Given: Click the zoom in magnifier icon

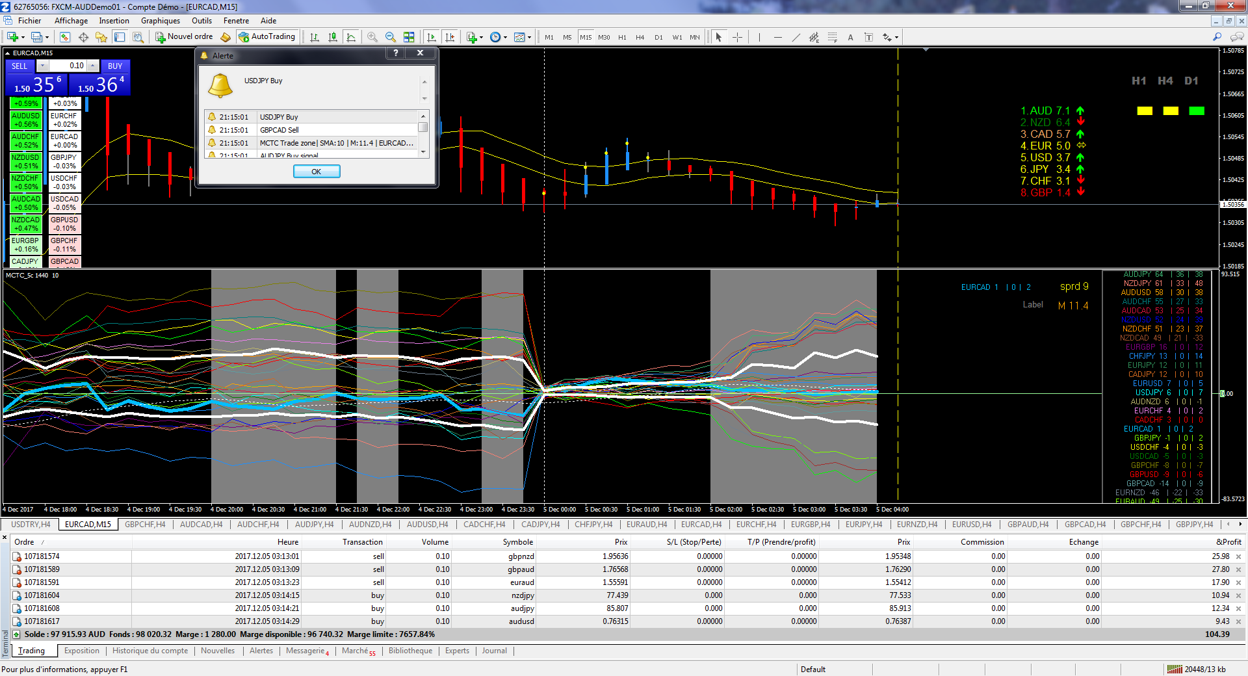Looking at the screenshot, I should pos(372,37).
